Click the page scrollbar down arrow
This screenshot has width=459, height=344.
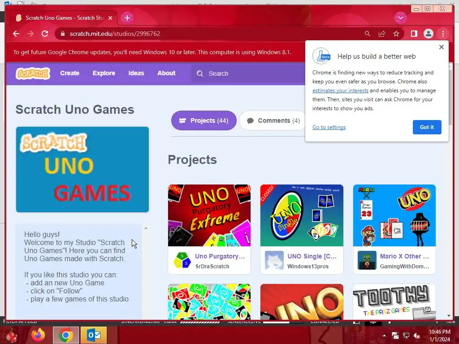pos(449,316)
